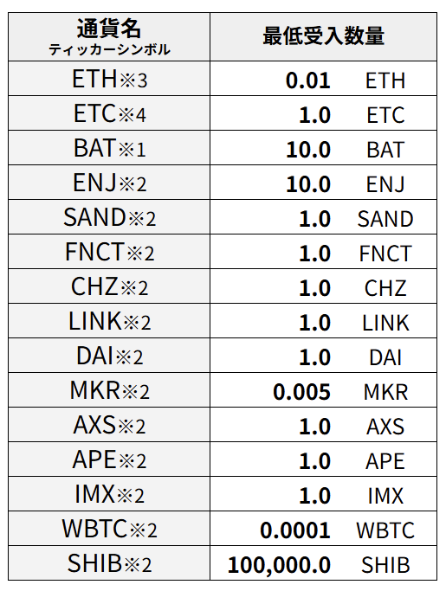The width and height of the screenshot is (446, 591).
Task: Click the ティッカーシンボル subtitle text
Action: point(109,49)
